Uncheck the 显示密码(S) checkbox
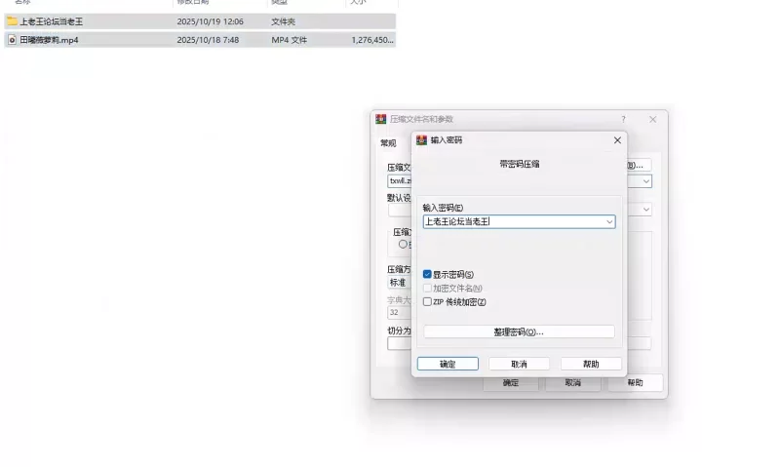780x467 pixels. coord(427,275)
